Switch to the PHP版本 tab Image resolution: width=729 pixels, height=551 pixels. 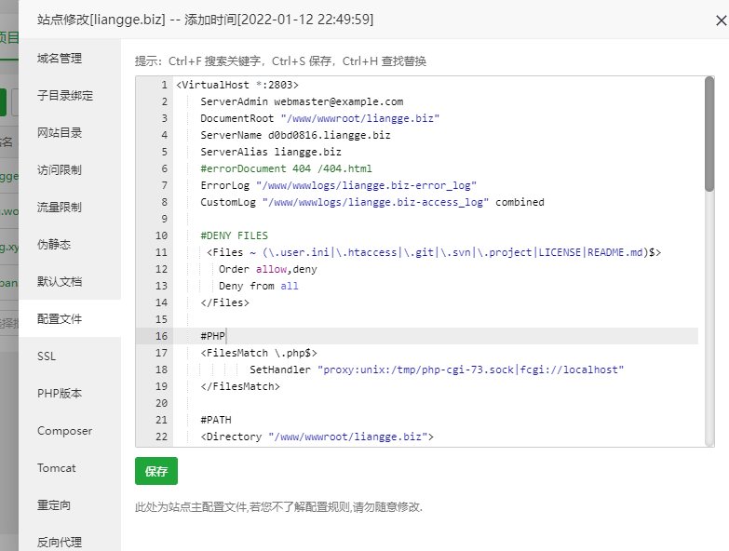coord(60,393)
